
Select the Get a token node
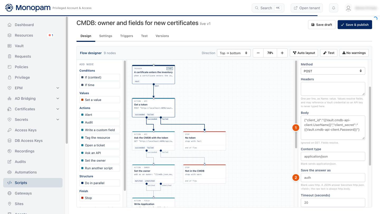click(x=153, y=108)
